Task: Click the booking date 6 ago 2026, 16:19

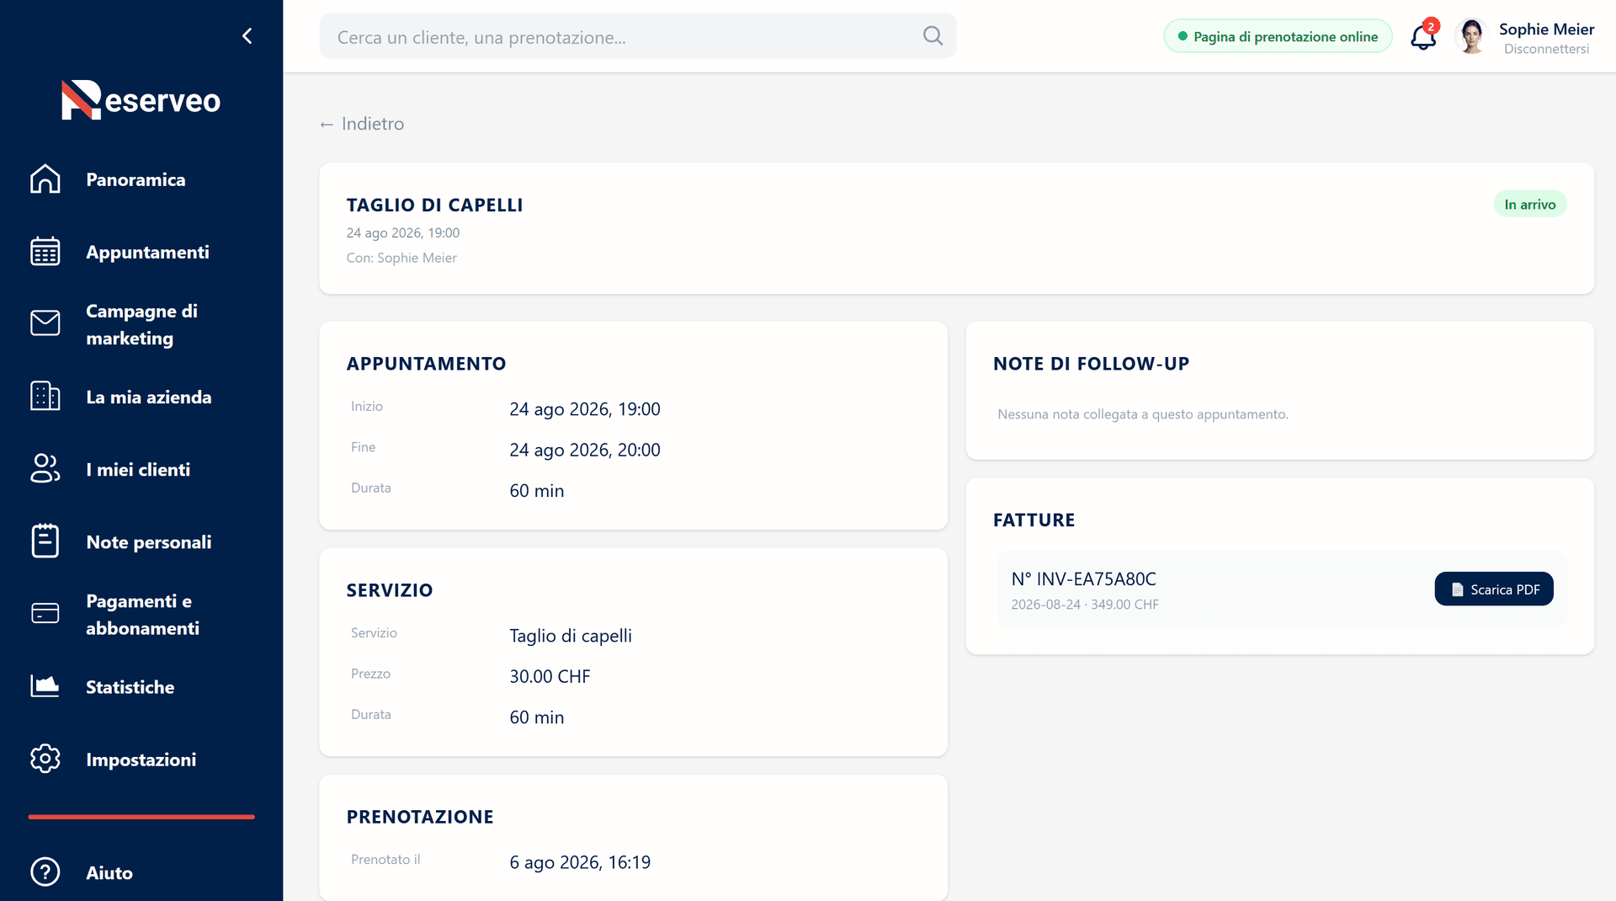Action: (x=580, y=862)
